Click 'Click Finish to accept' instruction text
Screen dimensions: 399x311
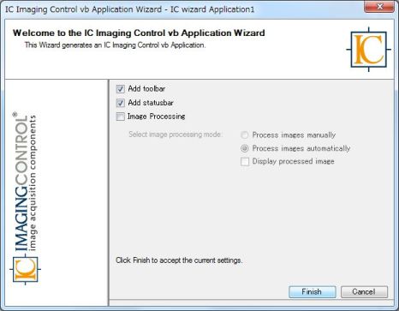tap(179, 260)
